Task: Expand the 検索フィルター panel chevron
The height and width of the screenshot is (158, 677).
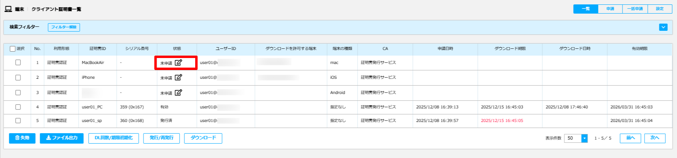Action: [663, 27]
